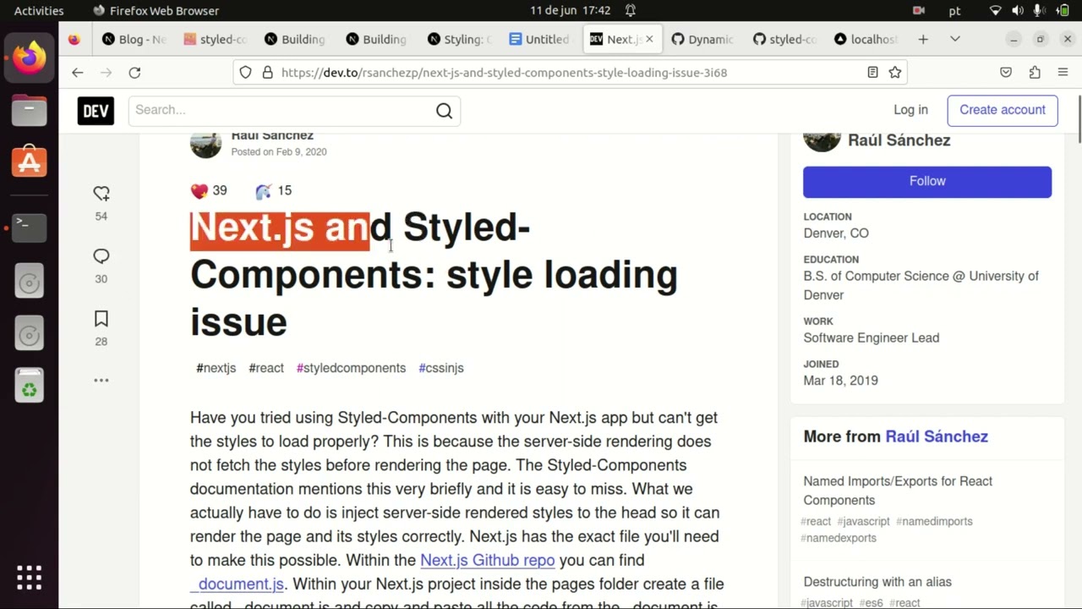The width and height of the screenshot is (1082, 609).
Task: Click the 15 unicorn reactions badge
Action: point(274,191)
